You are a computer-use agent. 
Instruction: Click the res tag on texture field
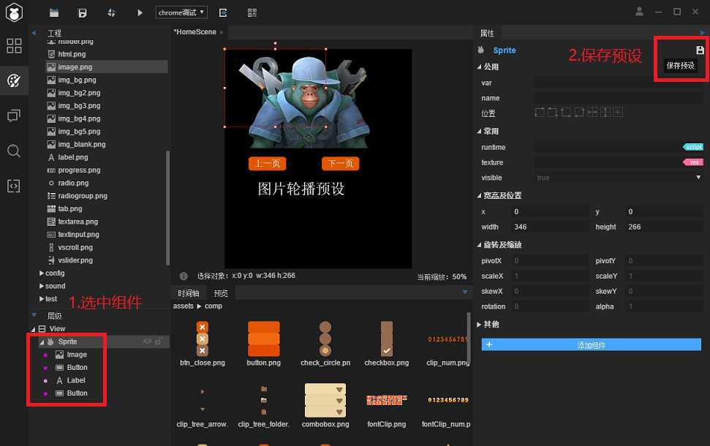pyautogui.click(x=693, y=162)
